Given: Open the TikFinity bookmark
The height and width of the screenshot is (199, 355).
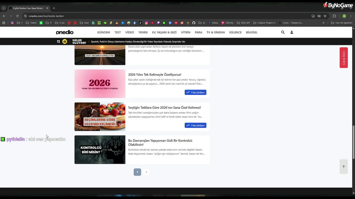Looking at the screenshot, I should pyautogui.click(x=227, y=23).
